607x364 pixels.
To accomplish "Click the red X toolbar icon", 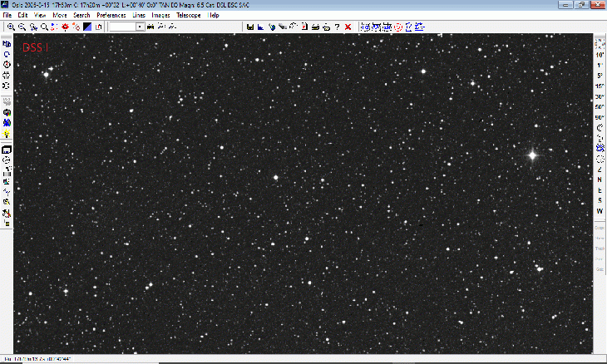I will pyautogui.click(x=348, y=27).
